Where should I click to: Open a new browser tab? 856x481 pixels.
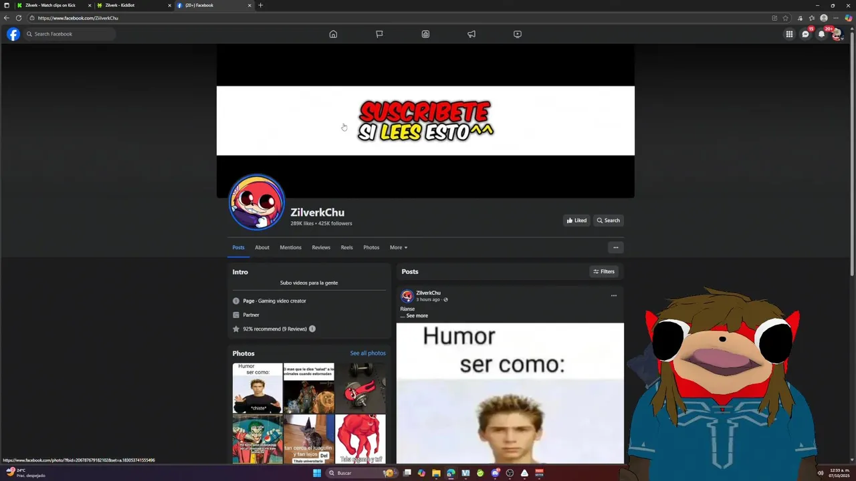pos(261,5)
